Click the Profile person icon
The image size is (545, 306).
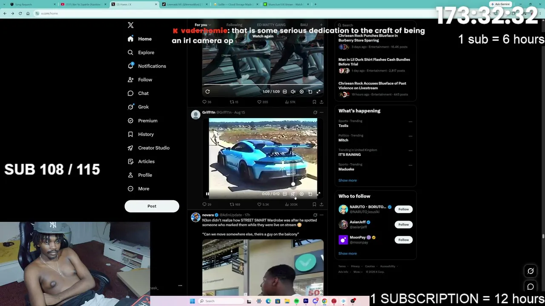point(130,175)
